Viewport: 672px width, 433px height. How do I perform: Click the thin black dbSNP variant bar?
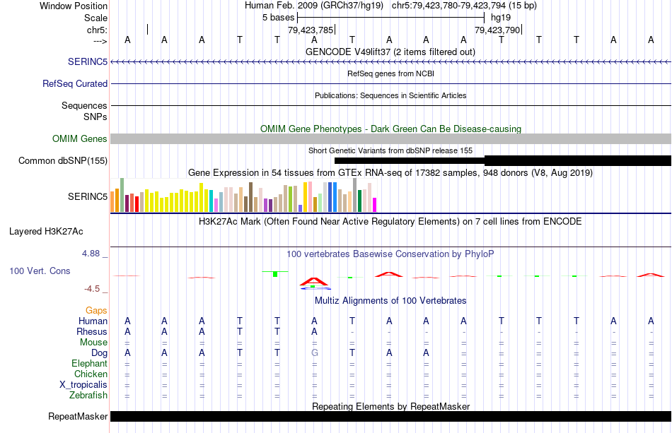pos(410,160)
